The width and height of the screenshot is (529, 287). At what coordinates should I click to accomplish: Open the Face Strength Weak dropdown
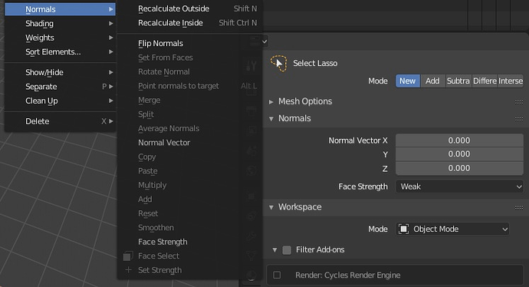(459, 186)
